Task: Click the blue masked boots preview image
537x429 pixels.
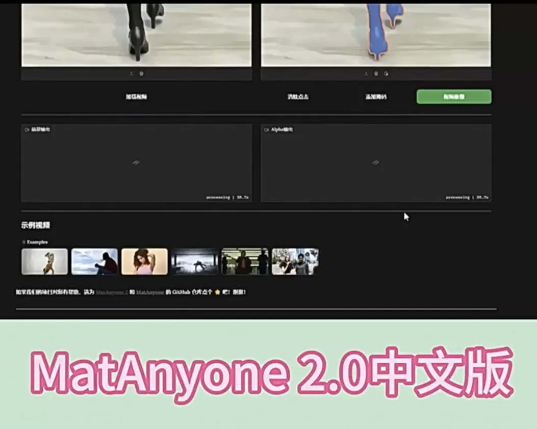Action: tap(376, 35)
